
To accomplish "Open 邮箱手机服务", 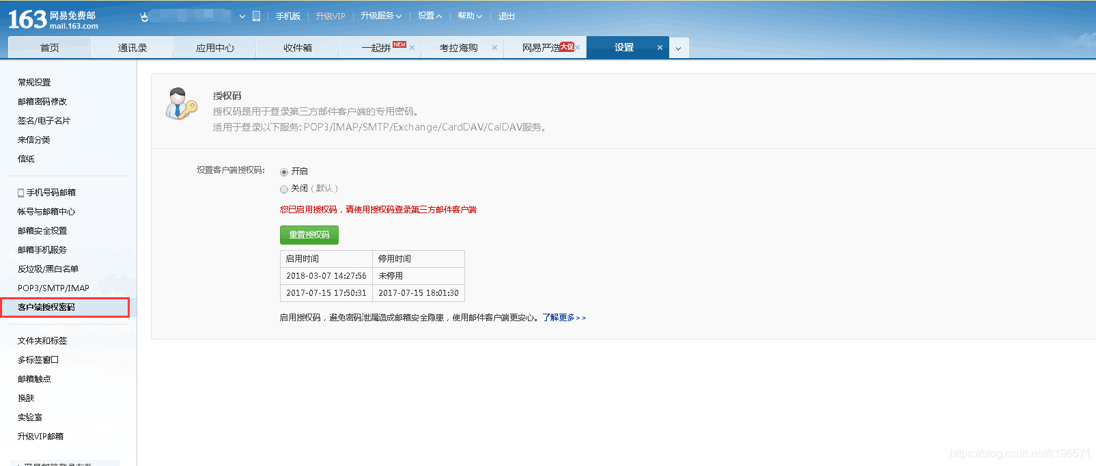I will pyautogui.click(x=42, y=250).
